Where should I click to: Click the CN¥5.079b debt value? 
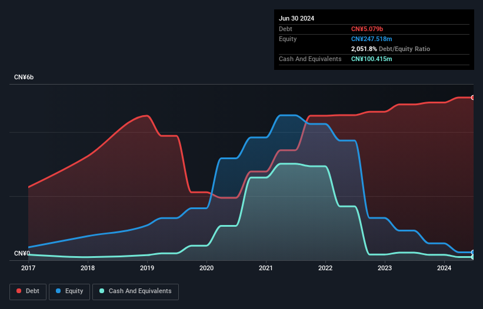(x=367, y=29)
